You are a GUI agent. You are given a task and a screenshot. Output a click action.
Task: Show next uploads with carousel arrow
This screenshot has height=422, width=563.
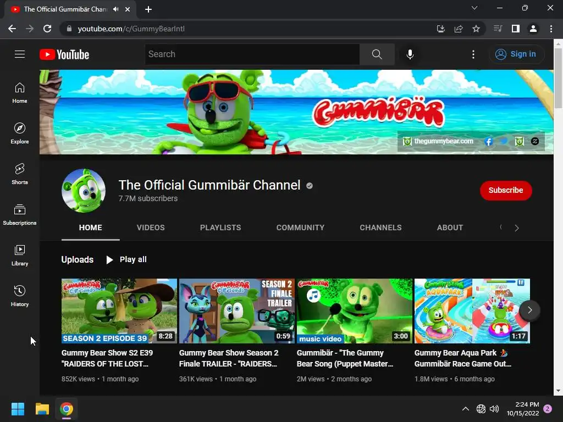[529, 310]
